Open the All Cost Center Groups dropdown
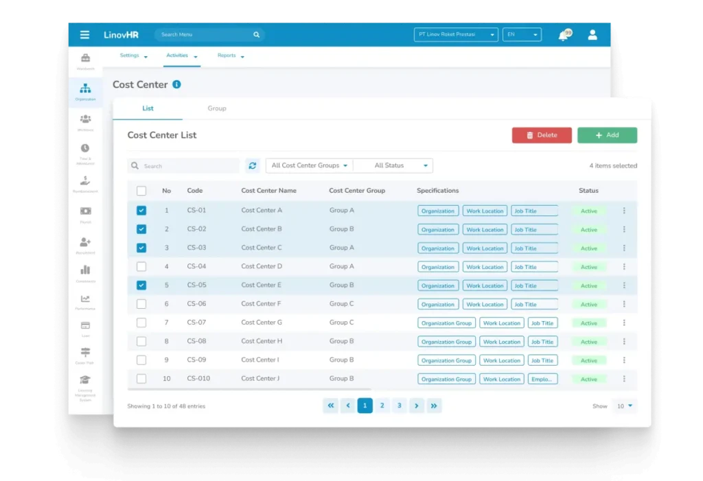The width and height of the screenshot is (703, 481). [309, 165]
